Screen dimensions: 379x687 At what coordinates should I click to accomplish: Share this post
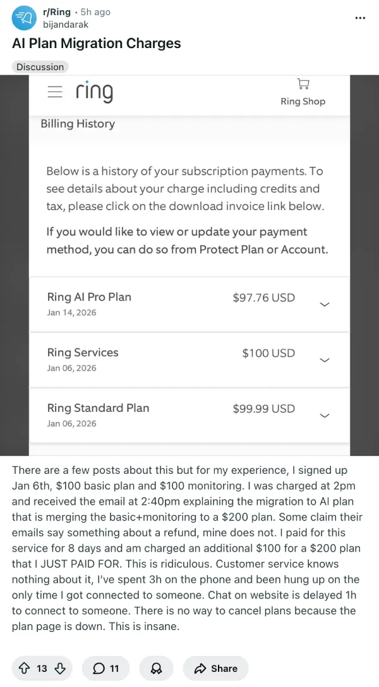215,668
